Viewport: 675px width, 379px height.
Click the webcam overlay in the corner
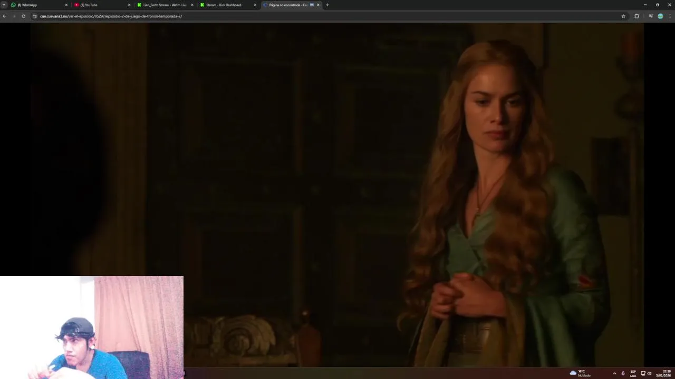click(x=92, y=327)
